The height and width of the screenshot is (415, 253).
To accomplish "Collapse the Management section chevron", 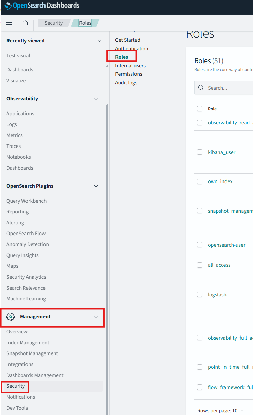I will pyautogui.click(x=96, y=317).
